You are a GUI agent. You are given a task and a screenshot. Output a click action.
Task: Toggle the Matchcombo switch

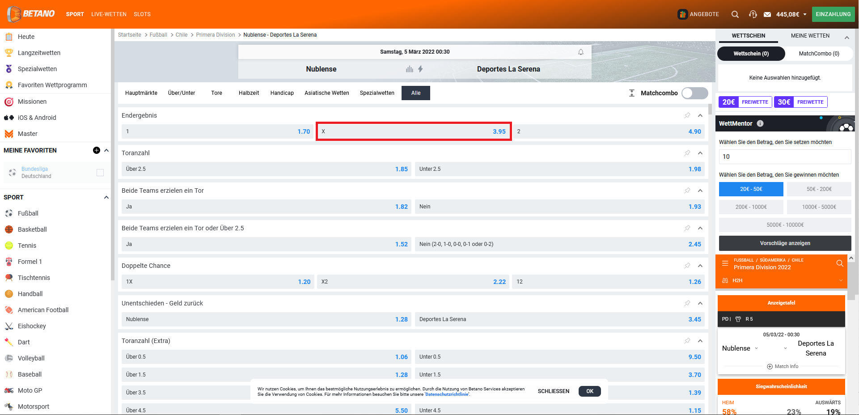[x=694, y=93]
